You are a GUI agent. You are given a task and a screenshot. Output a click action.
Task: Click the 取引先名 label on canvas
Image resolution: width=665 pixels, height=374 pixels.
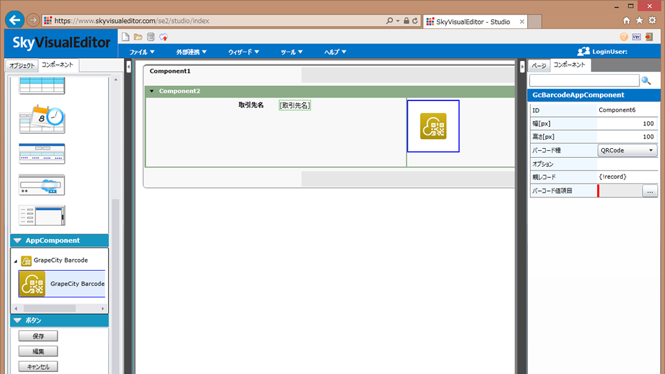pyautogui.click(x=251, y=105)
